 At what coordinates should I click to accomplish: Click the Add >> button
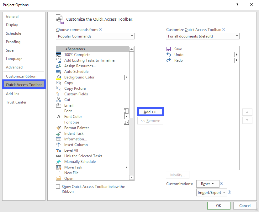pos(151,112)
